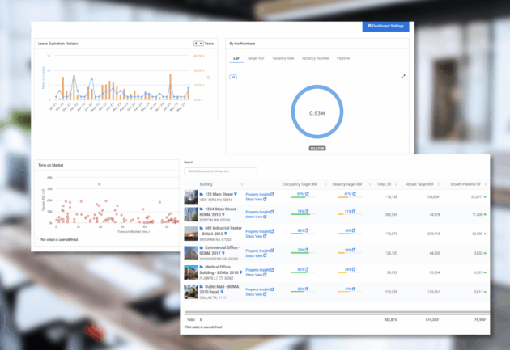The image size is (510, 350).
Task: Select the Vacancy Number tab
Action: pos(316,58)
